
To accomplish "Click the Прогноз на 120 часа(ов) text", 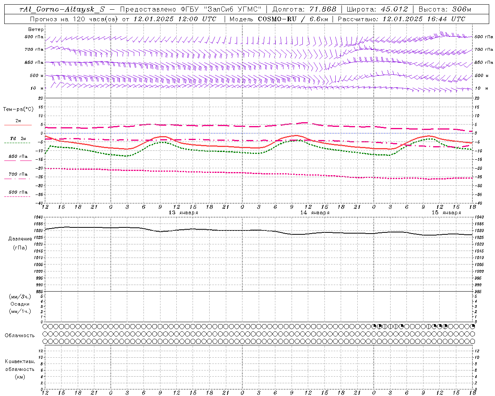I will tap(75, 19).
